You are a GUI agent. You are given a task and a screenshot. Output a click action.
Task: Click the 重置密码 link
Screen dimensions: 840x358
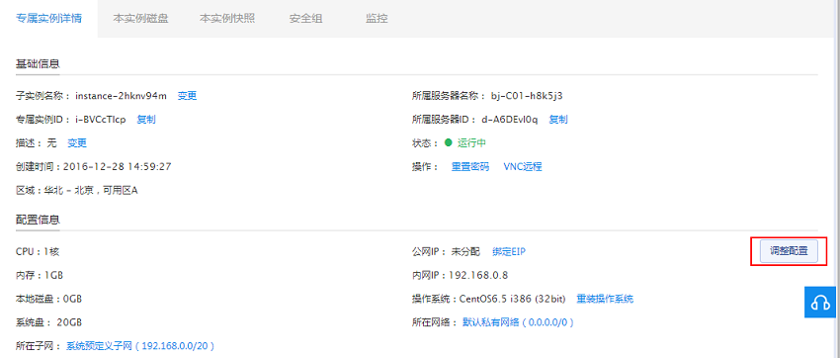click(x=470, y=167)
